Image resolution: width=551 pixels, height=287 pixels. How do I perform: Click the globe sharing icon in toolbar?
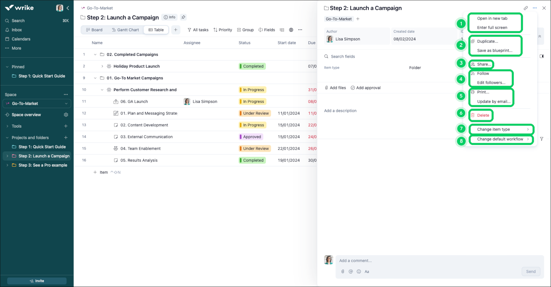pyautogui.click(x=290, y=30)
